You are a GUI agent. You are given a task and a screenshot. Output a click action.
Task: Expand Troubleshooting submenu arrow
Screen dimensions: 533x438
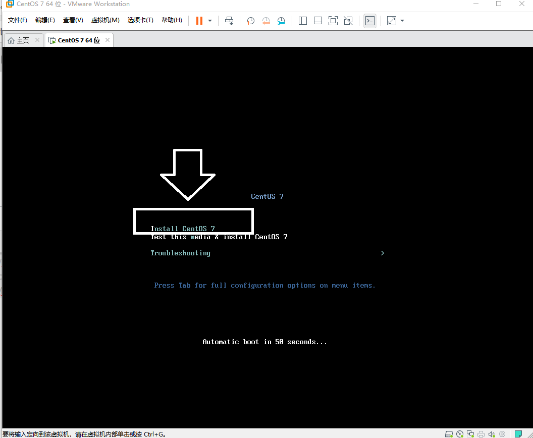pos(383,253)
